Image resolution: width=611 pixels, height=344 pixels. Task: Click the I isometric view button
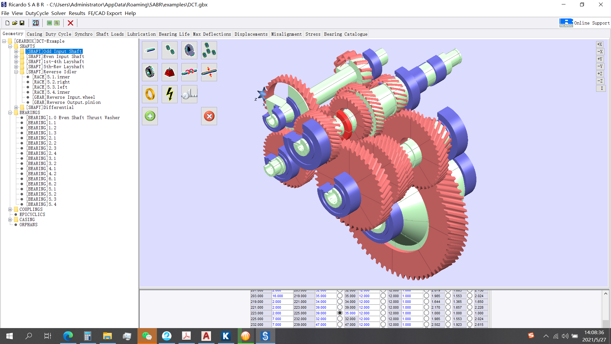600,88
